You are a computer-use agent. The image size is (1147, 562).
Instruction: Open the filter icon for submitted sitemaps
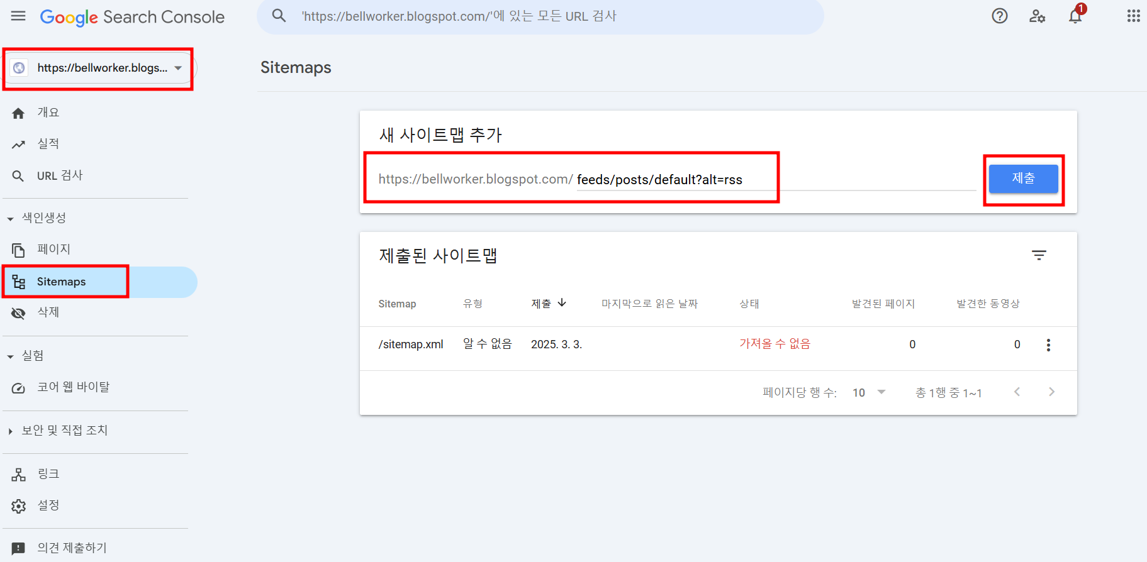click(1039, 255)
